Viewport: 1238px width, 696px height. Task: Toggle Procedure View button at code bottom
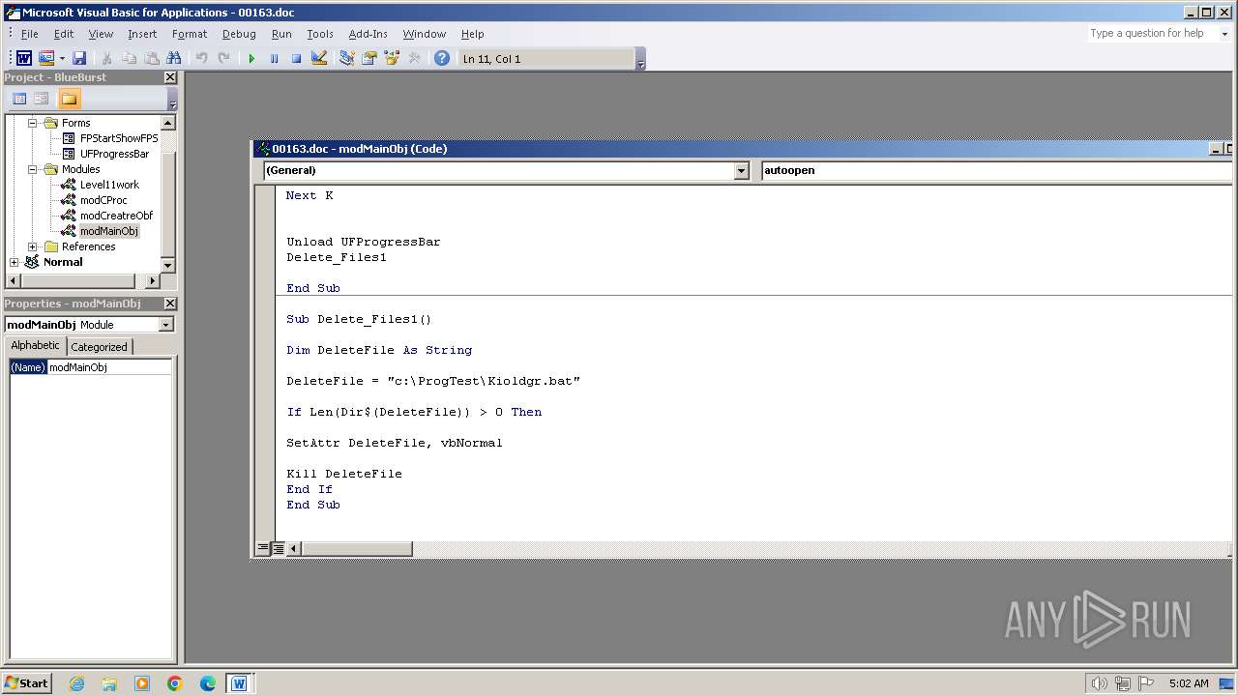(262, 548)
